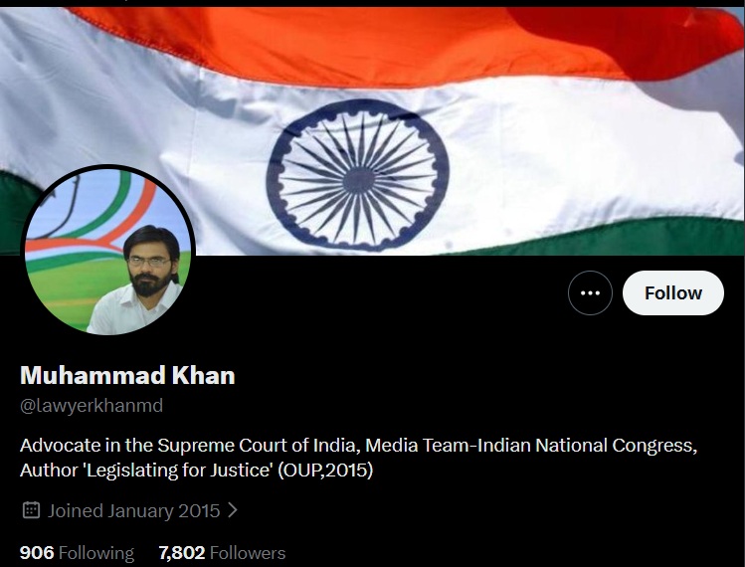Expand the chevron after Joined January 2015
Viewport: 745px width, 567px height.
coord(233,510)
